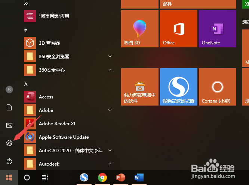Open the Power options icon
Image resolution: width=249 pixels, height=185 pixels.
pos(9,161)
